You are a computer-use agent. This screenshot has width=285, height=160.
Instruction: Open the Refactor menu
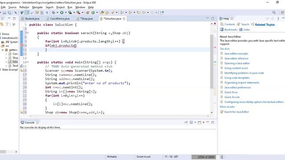click(x=24, y=7)
